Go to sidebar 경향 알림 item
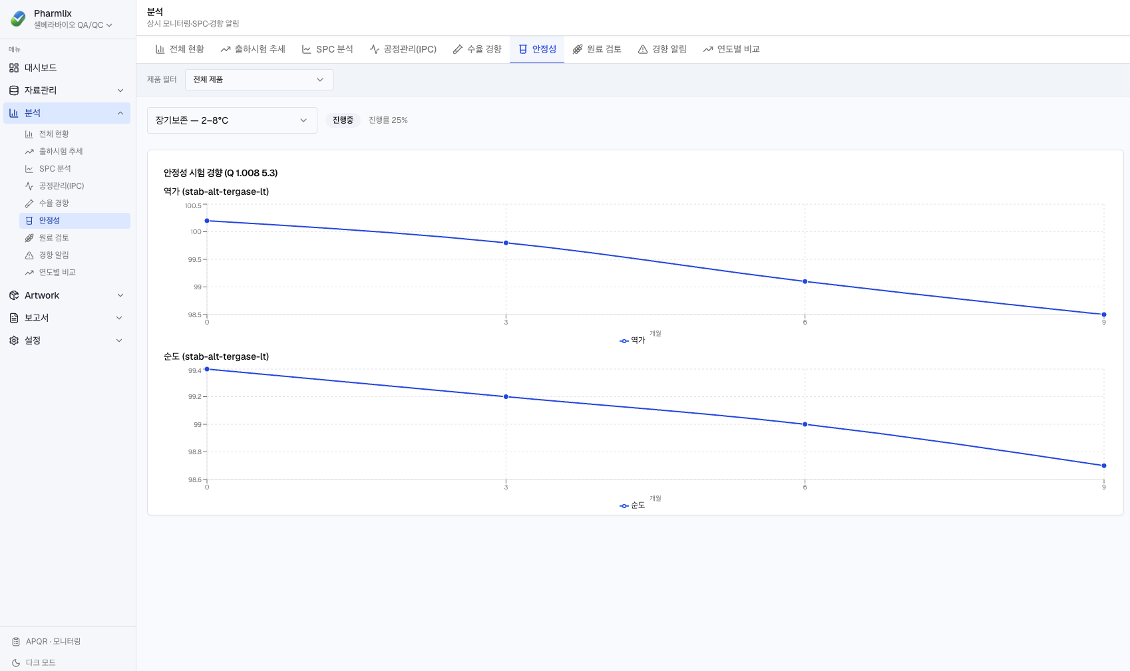Image resolution: width=1130 pixels, height=671 pixels. [75, 255]
